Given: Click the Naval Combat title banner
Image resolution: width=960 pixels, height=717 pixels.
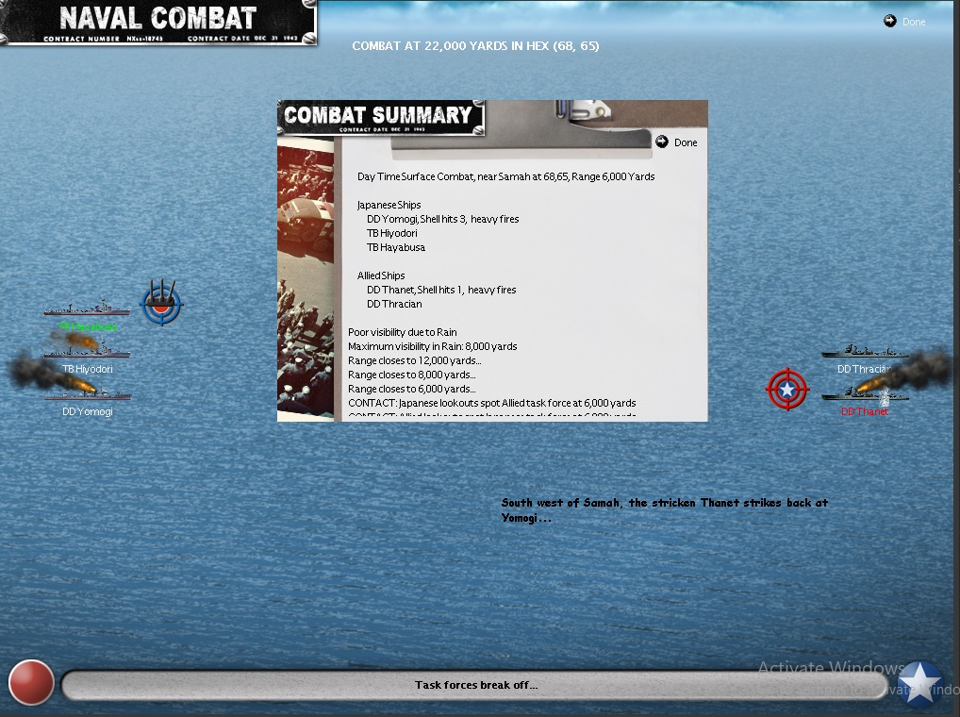Looking at the screenshot, I should (158, 23).
